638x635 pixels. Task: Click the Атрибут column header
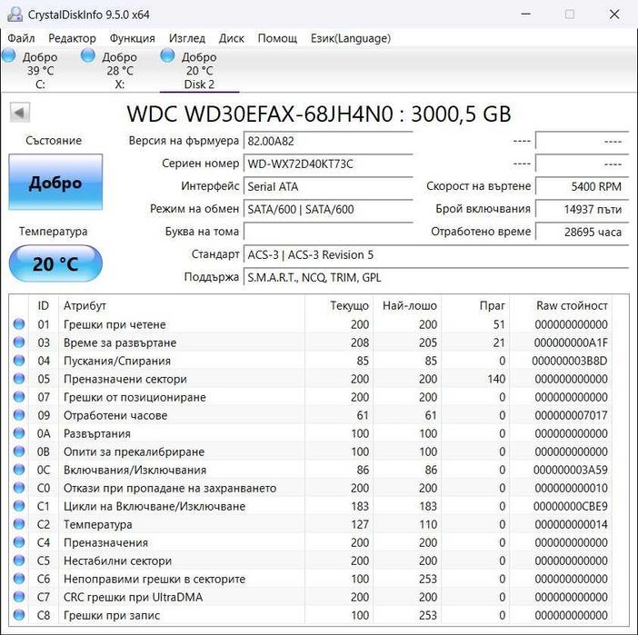pyautogui.click(x=85, y=305)
